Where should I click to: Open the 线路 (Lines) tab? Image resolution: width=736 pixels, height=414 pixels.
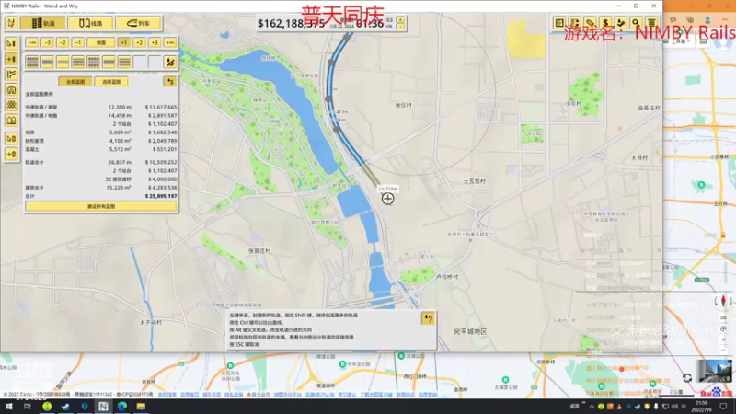(x=90, y=23)
